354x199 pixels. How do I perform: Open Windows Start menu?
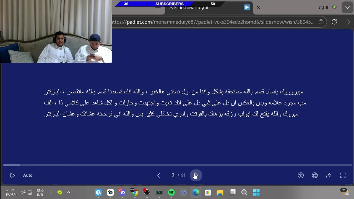[x=256, y=192]
